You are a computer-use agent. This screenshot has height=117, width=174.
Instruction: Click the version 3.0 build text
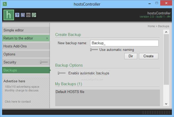point(155,17)
